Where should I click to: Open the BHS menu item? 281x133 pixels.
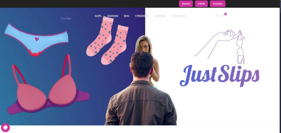(x=127, y=16)
